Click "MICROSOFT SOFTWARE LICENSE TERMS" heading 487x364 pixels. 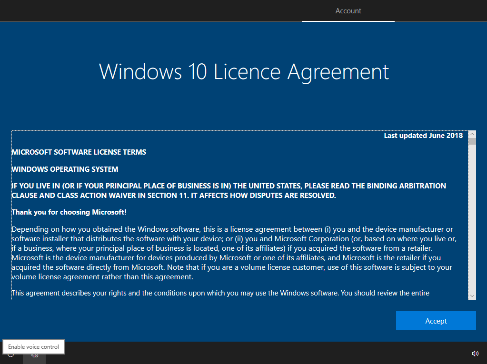coord(79,152)
